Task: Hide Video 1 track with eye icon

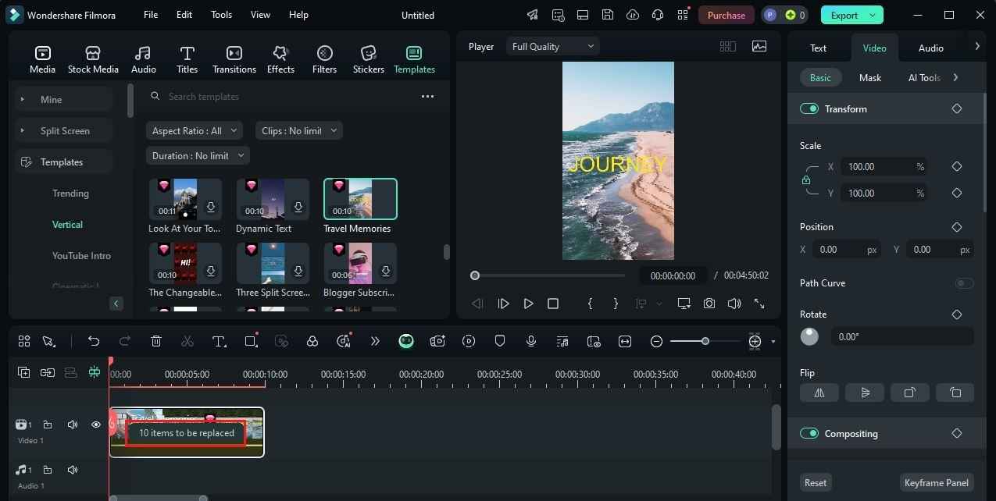Action: pos(96,425)
